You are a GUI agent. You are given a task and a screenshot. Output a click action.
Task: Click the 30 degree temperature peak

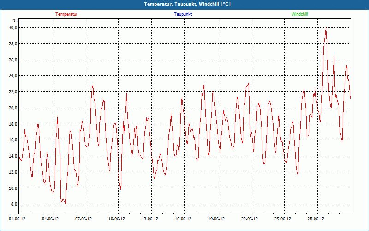point(326,28)
